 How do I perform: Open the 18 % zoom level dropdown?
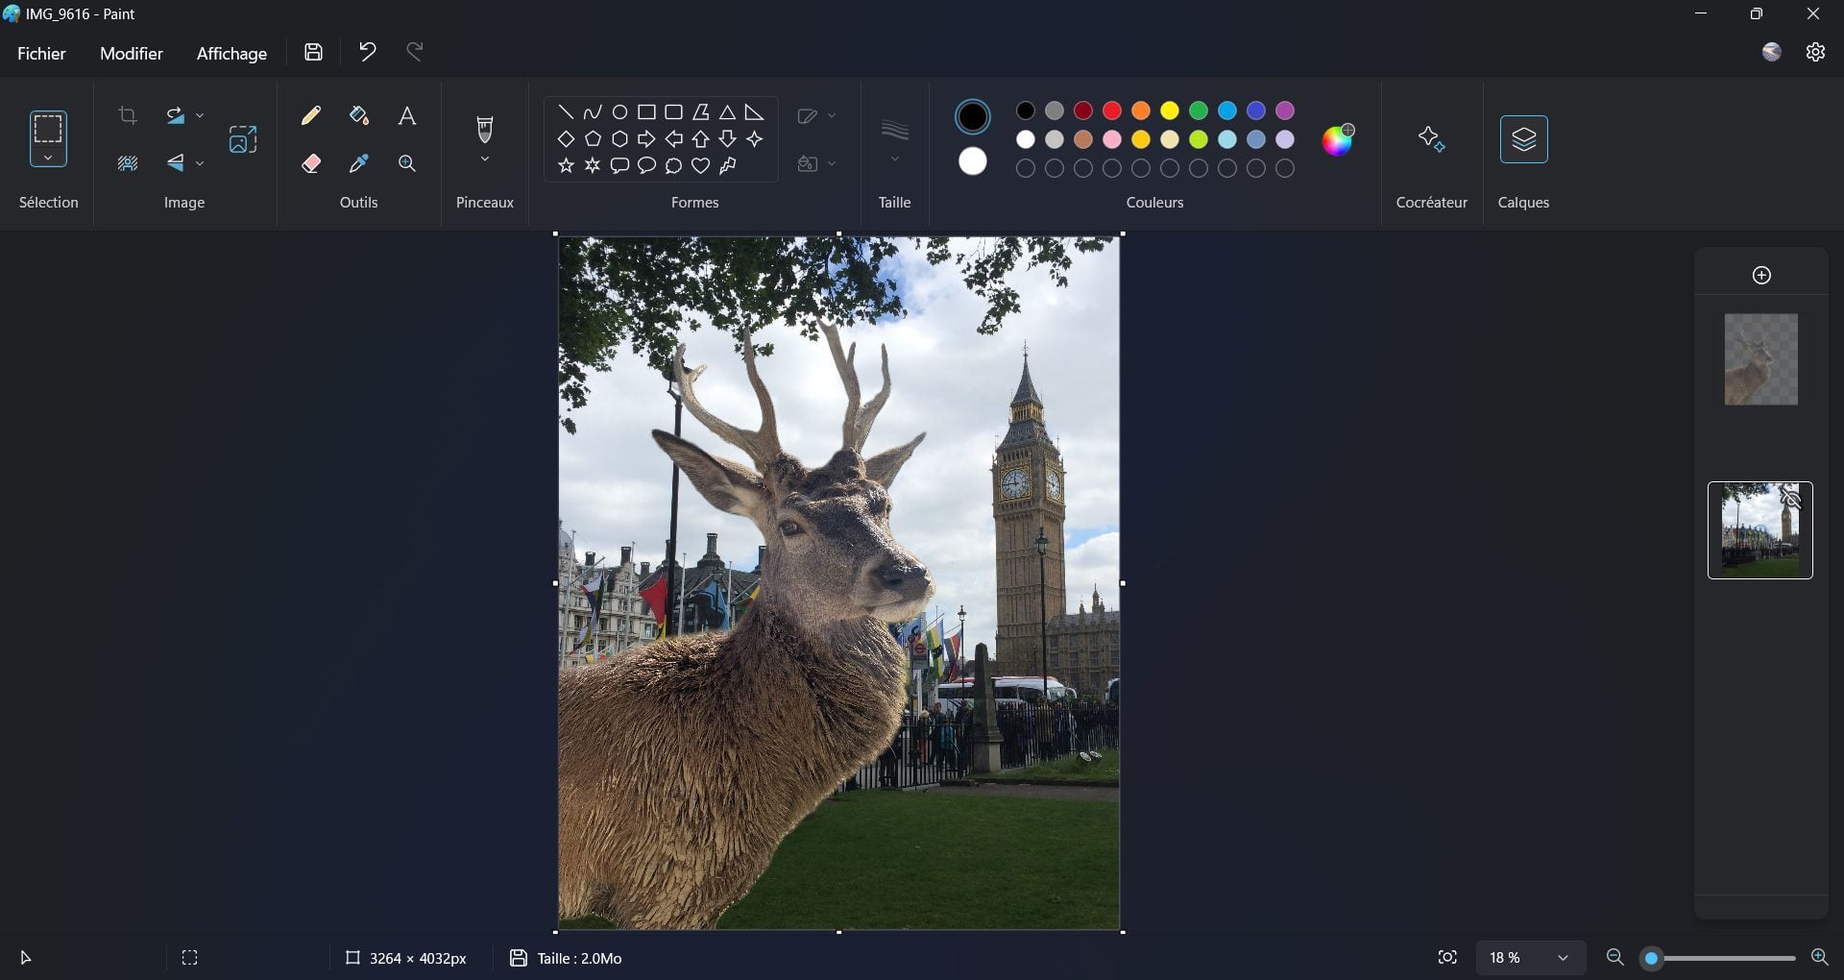coord(1563,958)
